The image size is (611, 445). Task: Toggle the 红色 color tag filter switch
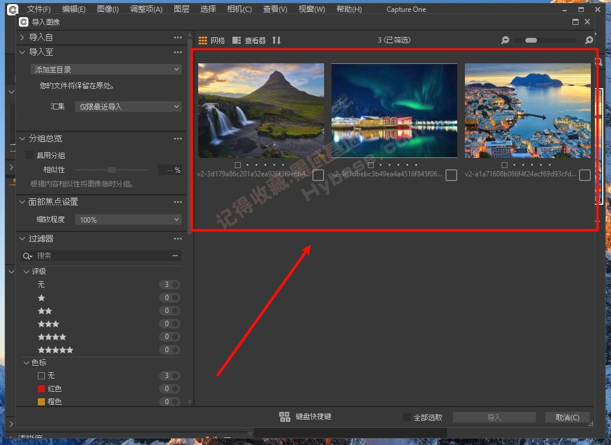click(x=170, y=389)
